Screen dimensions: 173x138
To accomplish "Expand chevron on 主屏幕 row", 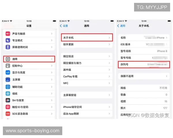I will click(x=52, y=80).
